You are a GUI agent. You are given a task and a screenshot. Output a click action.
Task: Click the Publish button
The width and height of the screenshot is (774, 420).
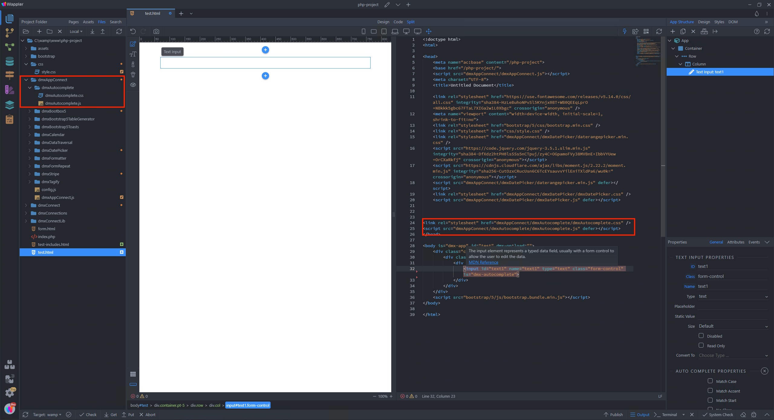[x=613, y=415]
